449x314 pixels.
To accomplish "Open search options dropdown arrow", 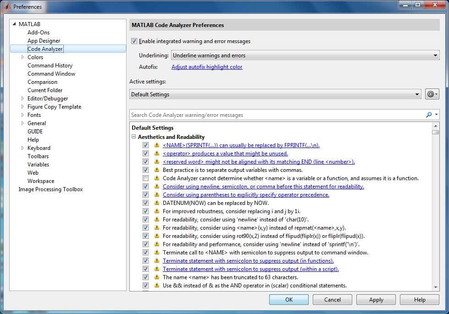I will pyautogui.click(x=436, y=115).
